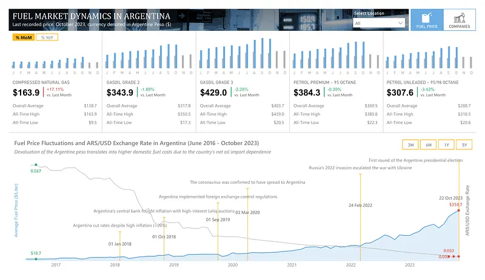Click the fuel can icon
The image size is (485, 280).
point(427,18)
